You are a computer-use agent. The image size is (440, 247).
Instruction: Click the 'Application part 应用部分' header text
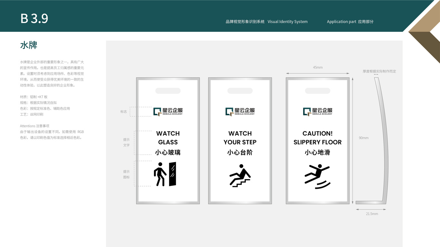350,22
